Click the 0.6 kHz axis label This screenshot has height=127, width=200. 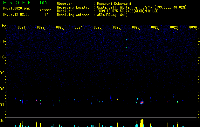click(3, 121)
